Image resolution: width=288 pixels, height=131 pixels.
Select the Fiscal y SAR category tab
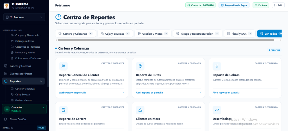tap(240, 34)
